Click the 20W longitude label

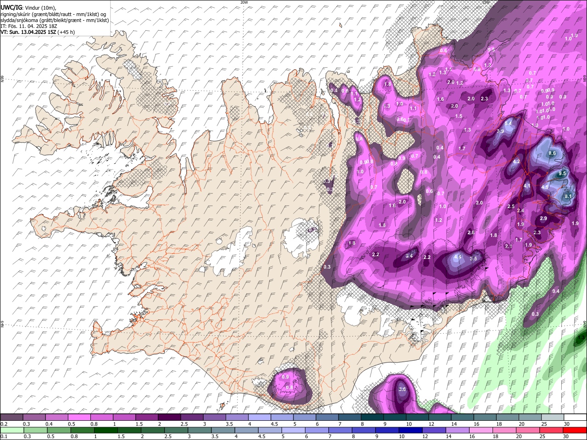tap(244, 2)
